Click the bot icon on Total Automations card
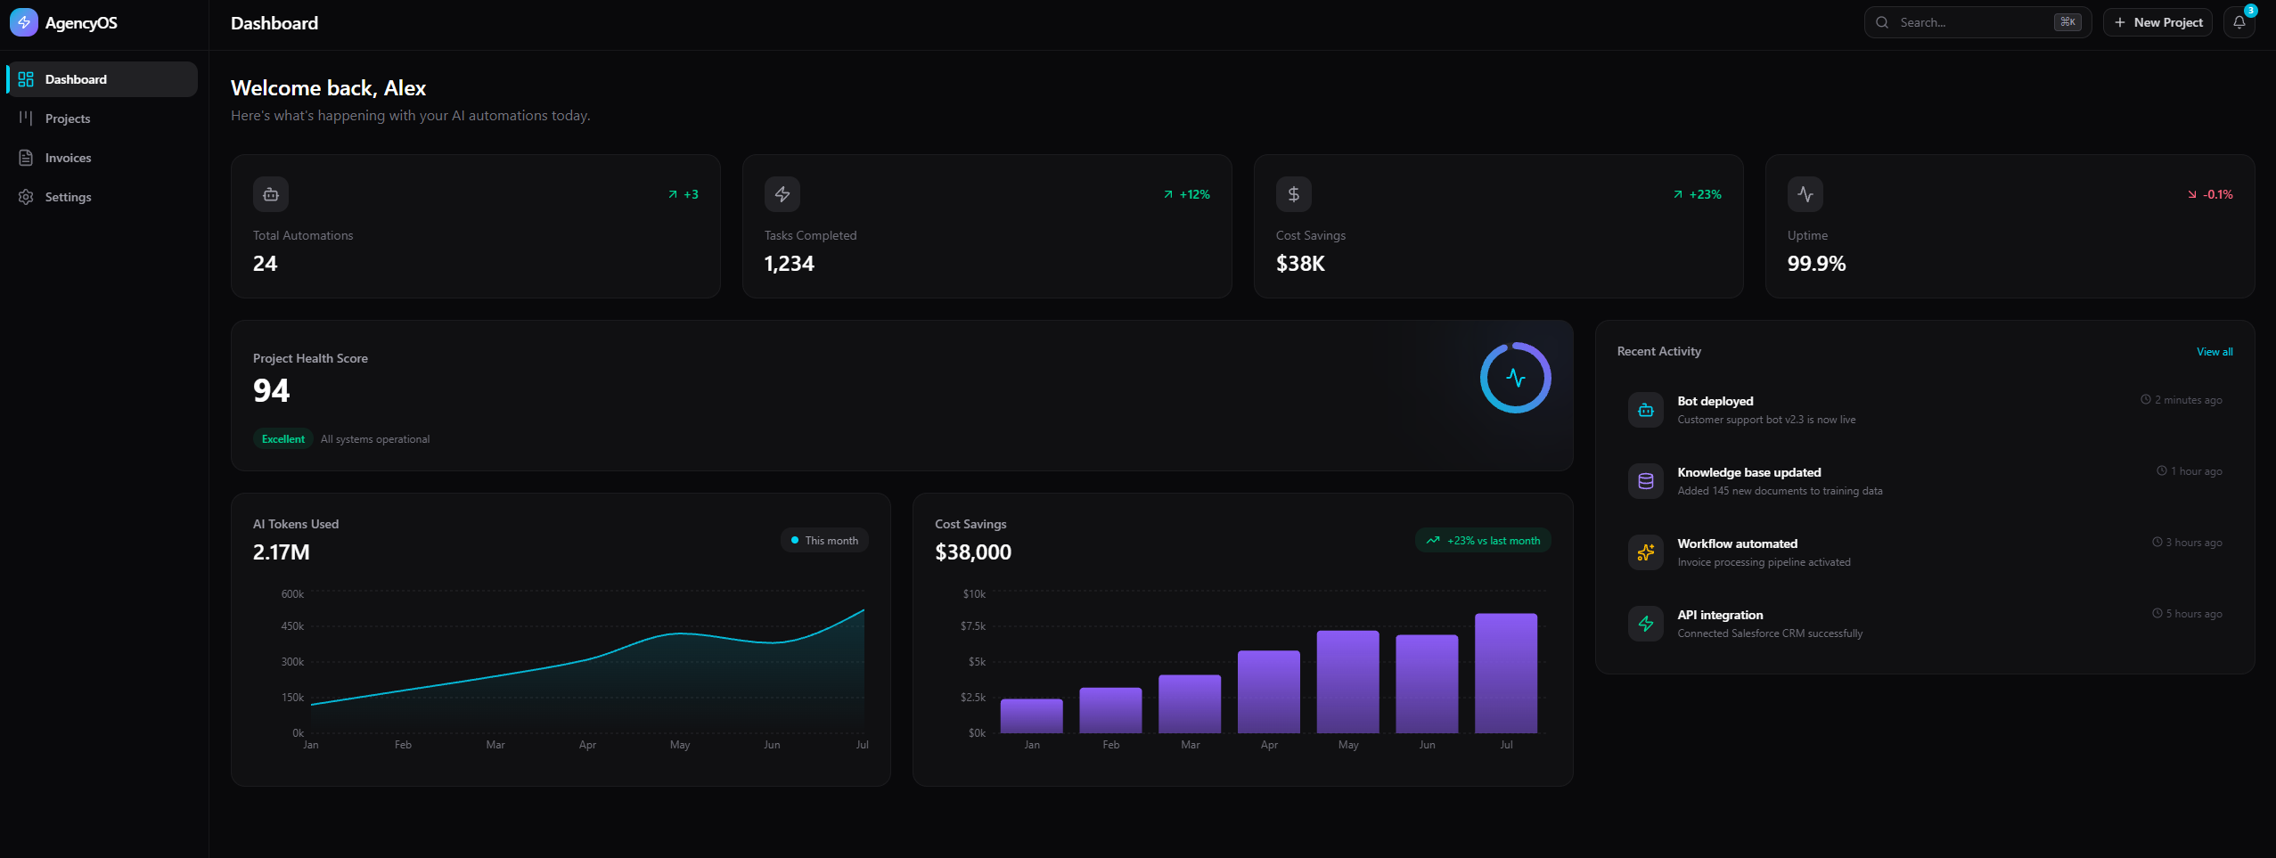Screen dimensions: 2276x858 click(x=269, y=193)
